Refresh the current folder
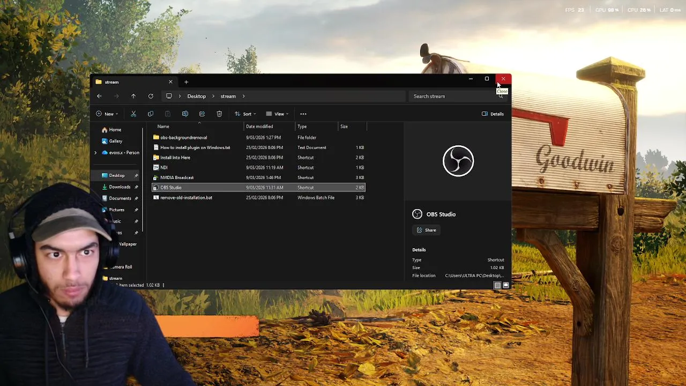Image resolution: width=686 pixels, height=386 pixels. click(x=151, y=96)
